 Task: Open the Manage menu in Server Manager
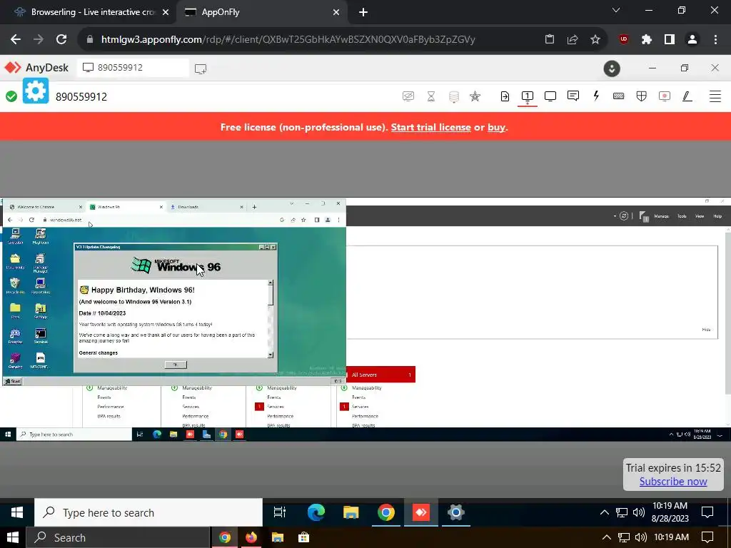pyautogui.click(x=661, y=216)
